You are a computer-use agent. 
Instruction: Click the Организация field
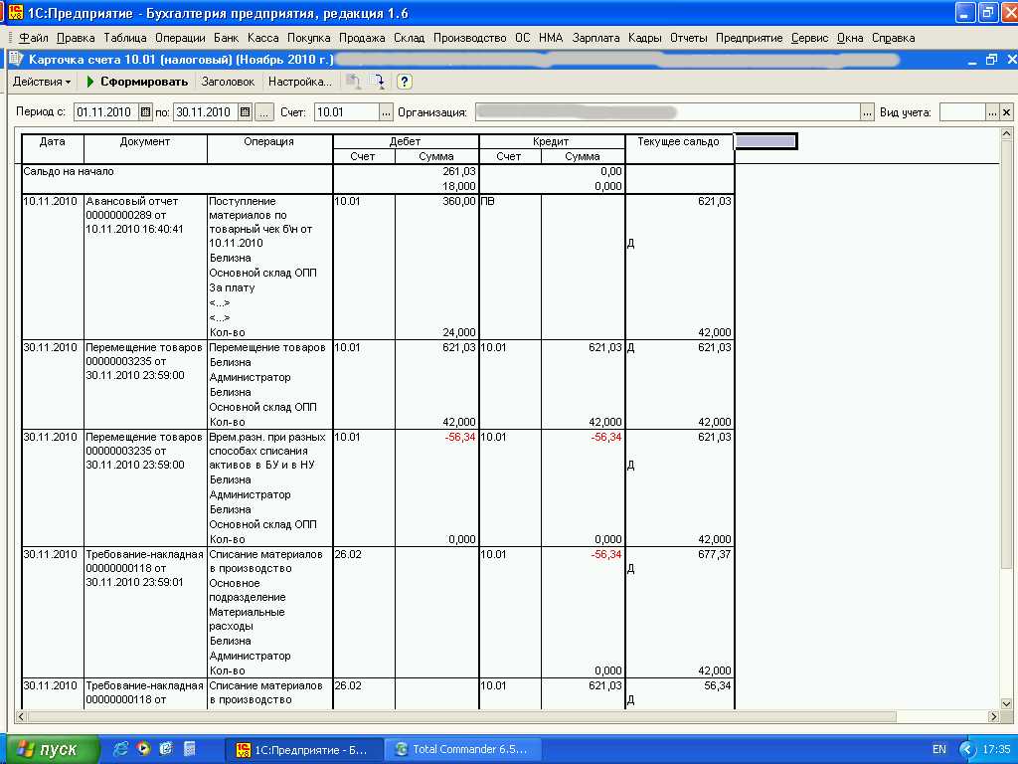[x=667, y=112]
